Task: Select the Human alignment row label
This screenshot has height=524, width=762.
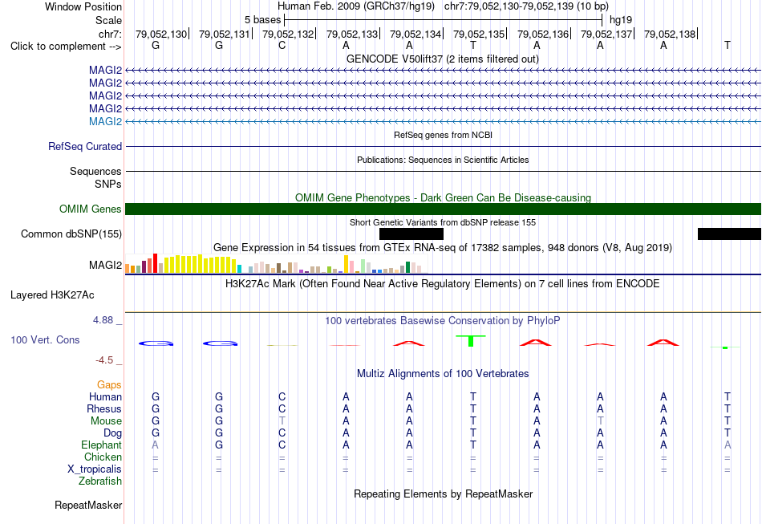Action: 105,397
